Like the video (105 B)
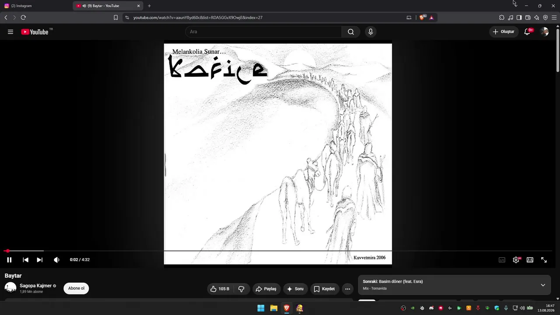The width and height of the screenshot is (560, 315). point(220,289)
